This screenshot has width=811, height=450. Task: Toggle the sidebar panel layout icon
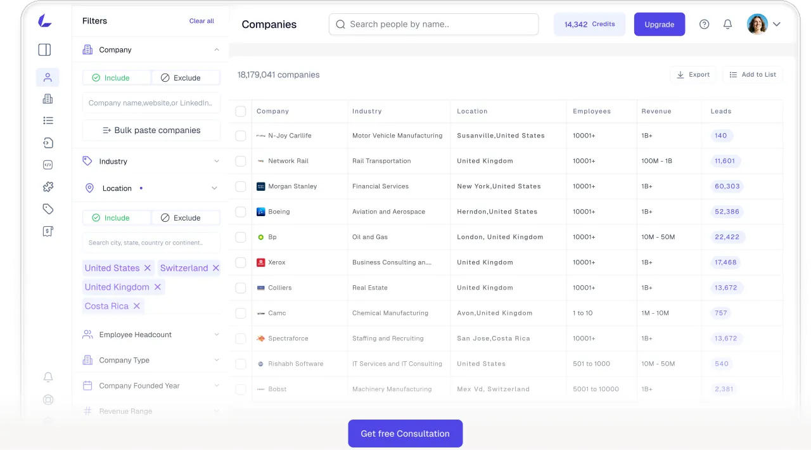click(x=44, y=49)
